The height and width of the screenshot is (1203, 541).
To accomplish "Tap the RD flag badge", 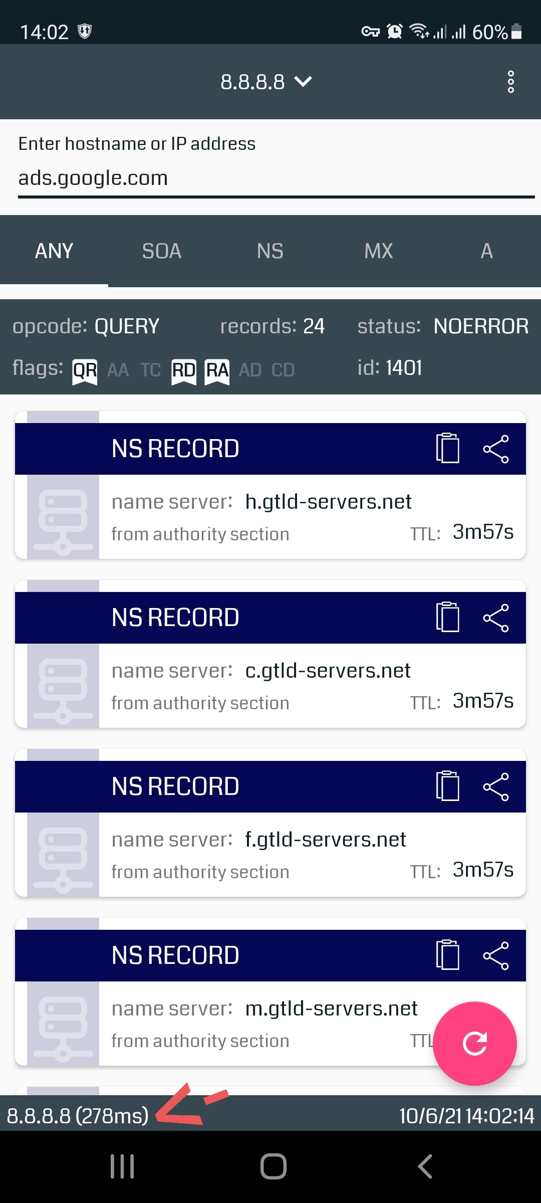I will [184, 371].
